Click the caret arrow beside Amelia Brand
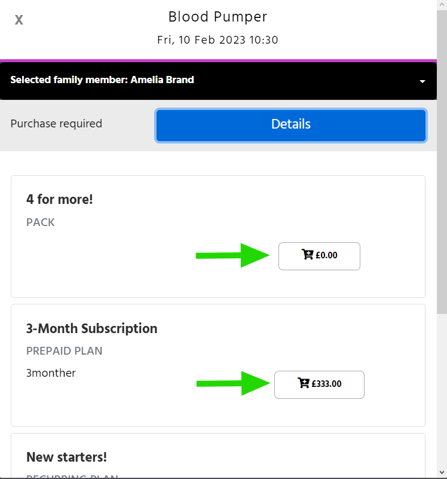 [x=422, y=81]
